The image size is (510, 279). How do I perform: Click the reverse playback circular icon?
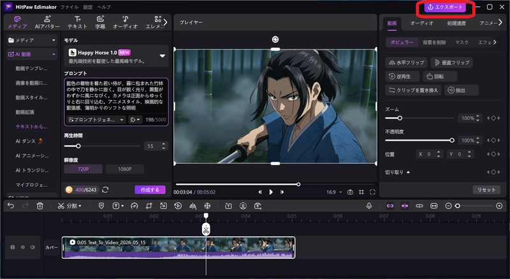[x=178, y=206]
